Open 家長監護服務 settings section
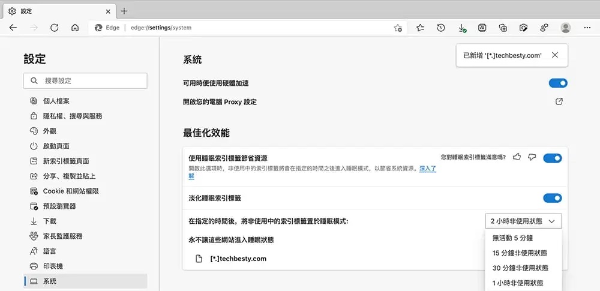This screenshot has height=291, width=600. point(85,236)
